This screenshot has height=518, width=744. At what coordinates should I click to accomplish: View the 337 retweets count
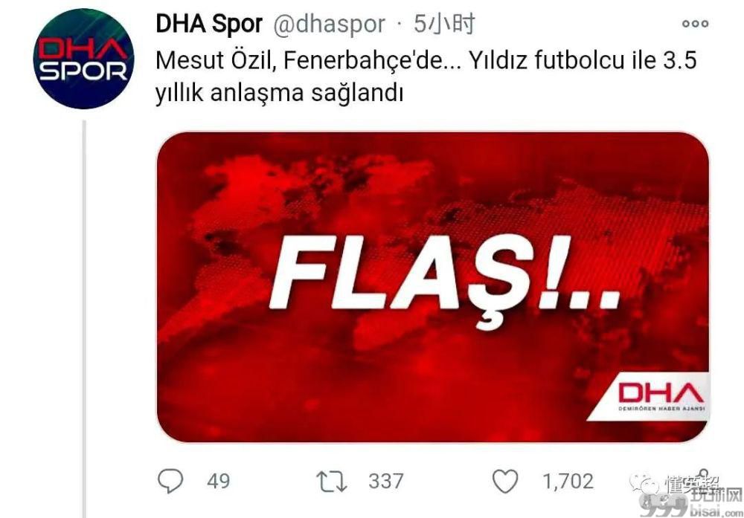(x=385, y=481)
